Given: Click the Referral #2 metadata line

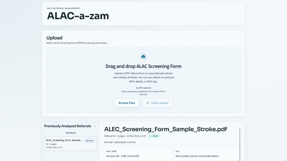Looking at the screenshot, I should pos(125,136).
